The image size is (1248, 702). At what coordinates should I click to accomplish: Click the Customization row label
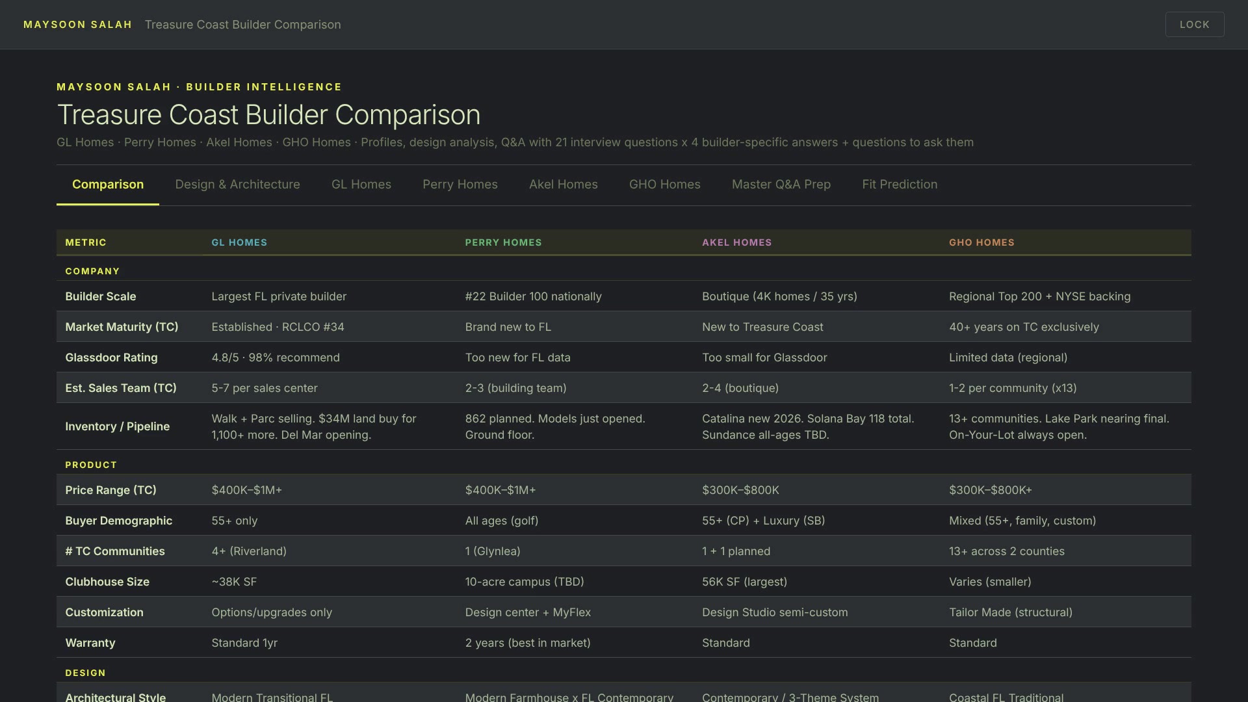click(104, 612)
